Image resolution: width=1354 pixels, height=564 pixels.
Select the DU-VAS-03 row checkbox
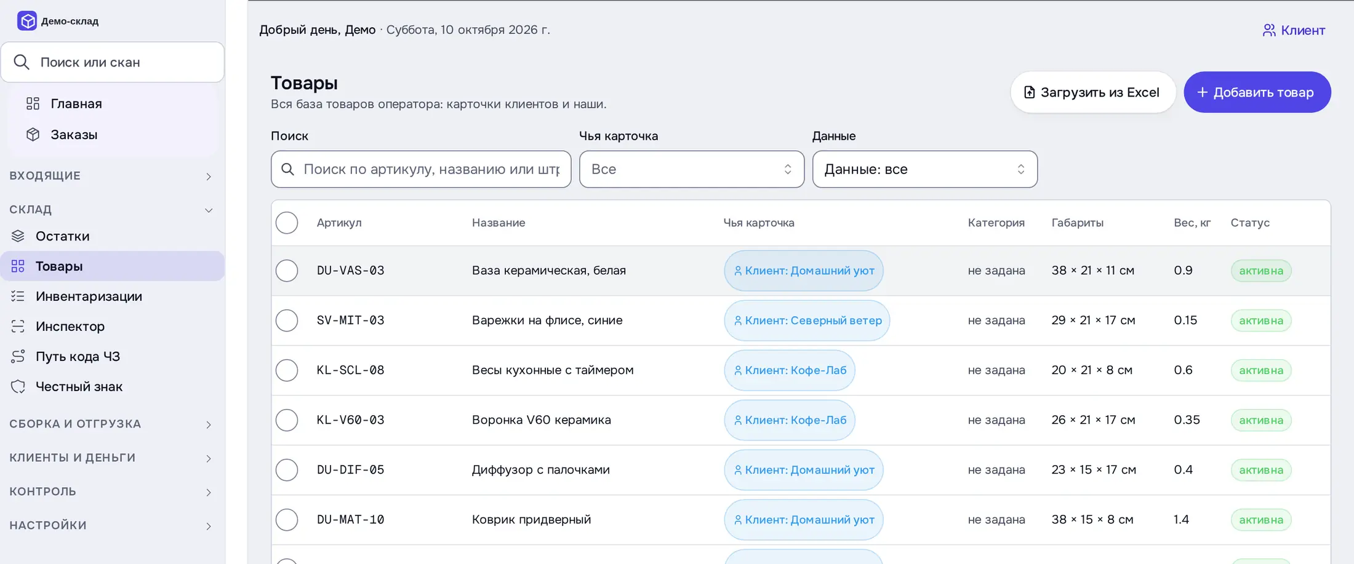pos(287,271)
